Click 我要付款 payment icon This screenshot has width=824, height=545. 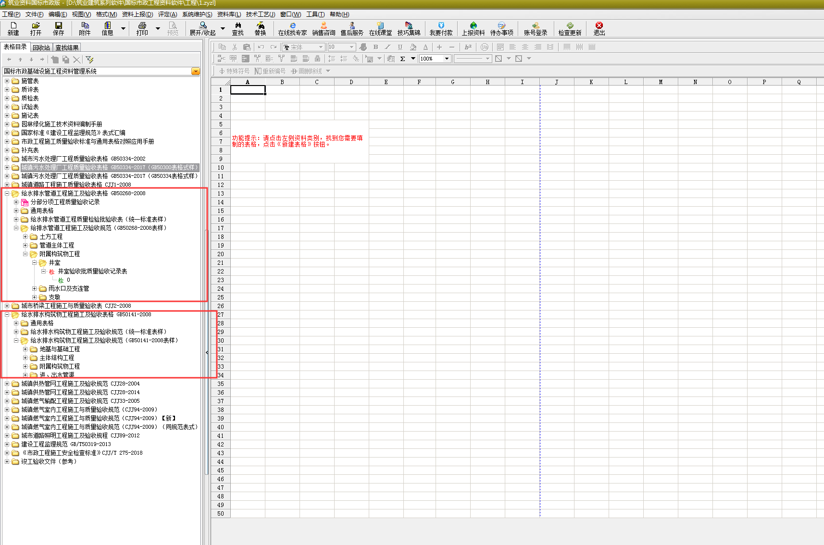tap(441, 28)
